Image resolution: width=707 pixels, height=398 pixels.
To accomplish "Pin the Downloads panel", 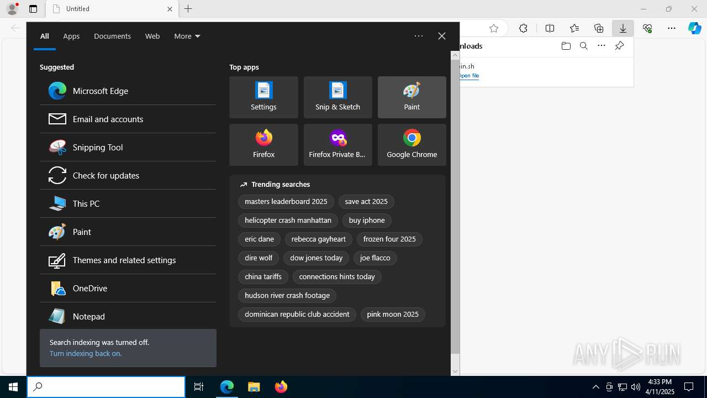I will click(x=619, y=46).
